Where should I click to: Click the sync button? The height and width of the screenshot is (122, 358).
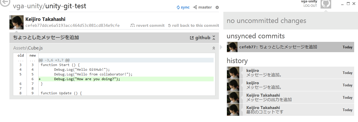183,7
